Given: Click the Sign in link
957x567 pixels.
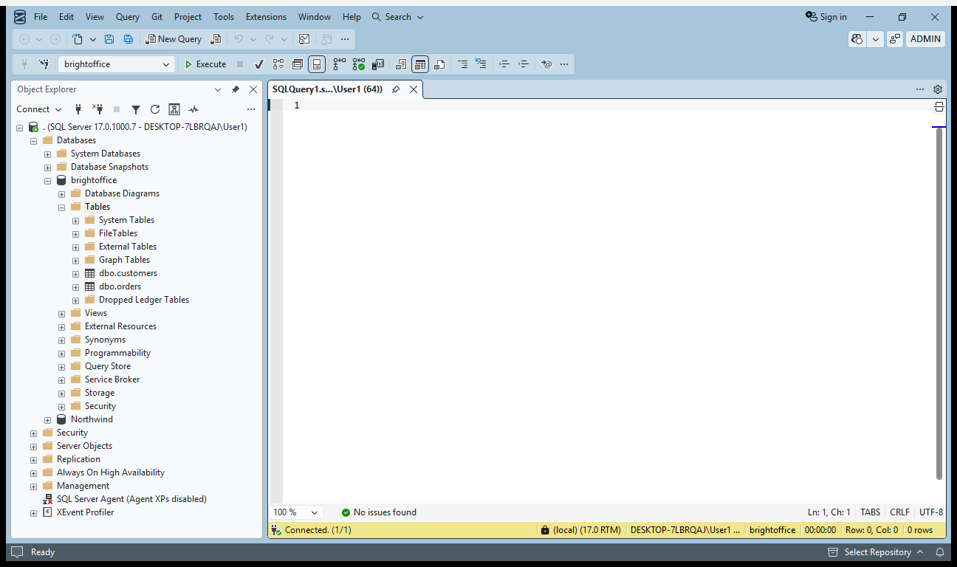Looking at the screenshot, I should coord(826,17).
